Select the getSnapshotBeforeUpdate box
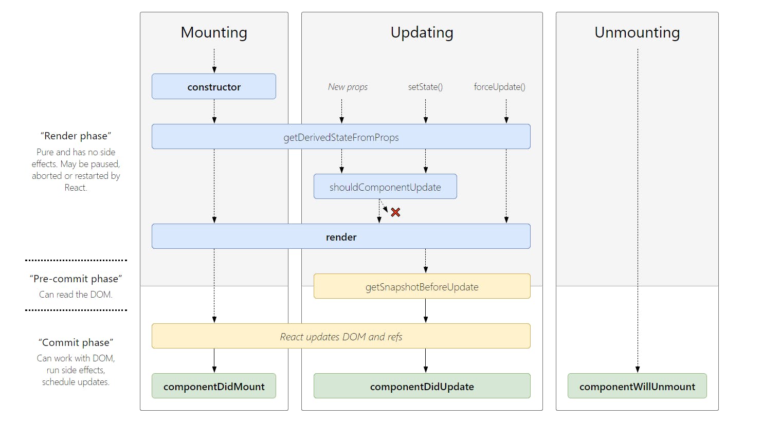Image resolution: width=762 pixels, height=421 pixels. tap(422, 286)
